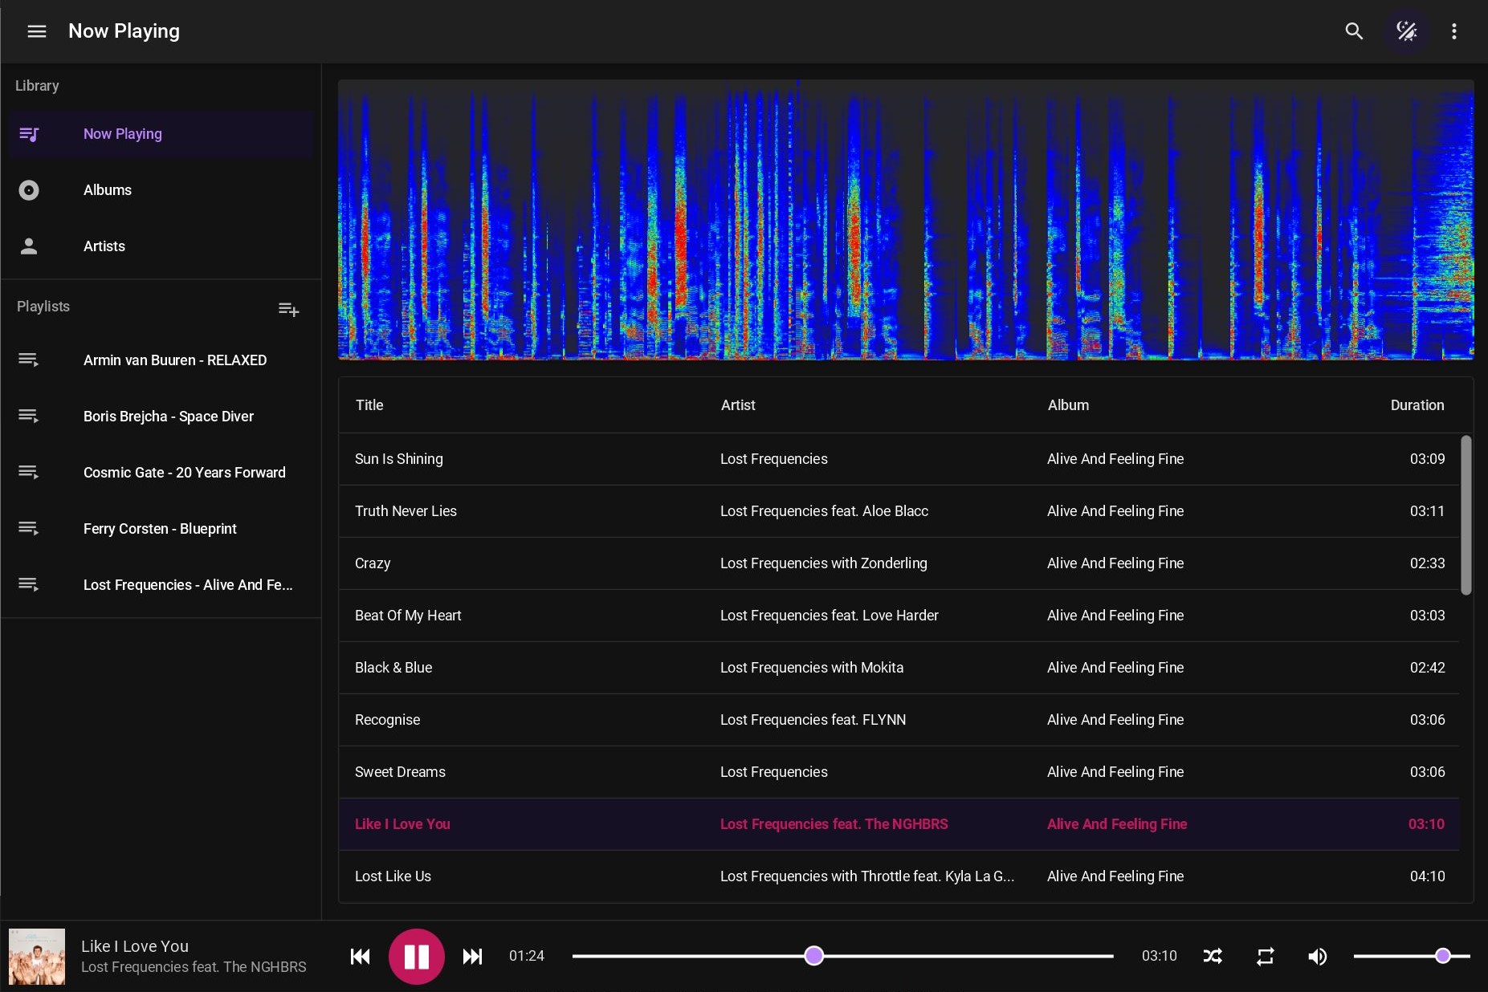Click the Albums disc icon

coord(29,190)
